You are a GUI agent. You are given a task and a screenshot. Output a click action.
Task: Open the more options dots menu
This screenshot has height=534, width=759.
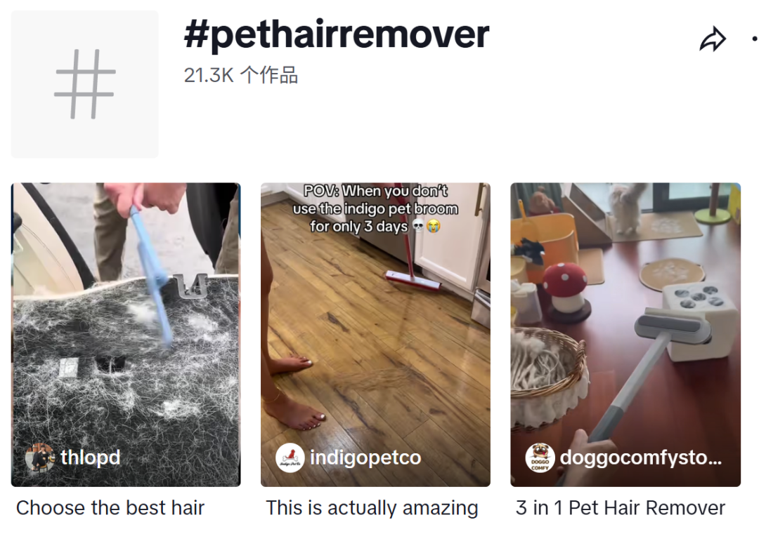point(755,39)
